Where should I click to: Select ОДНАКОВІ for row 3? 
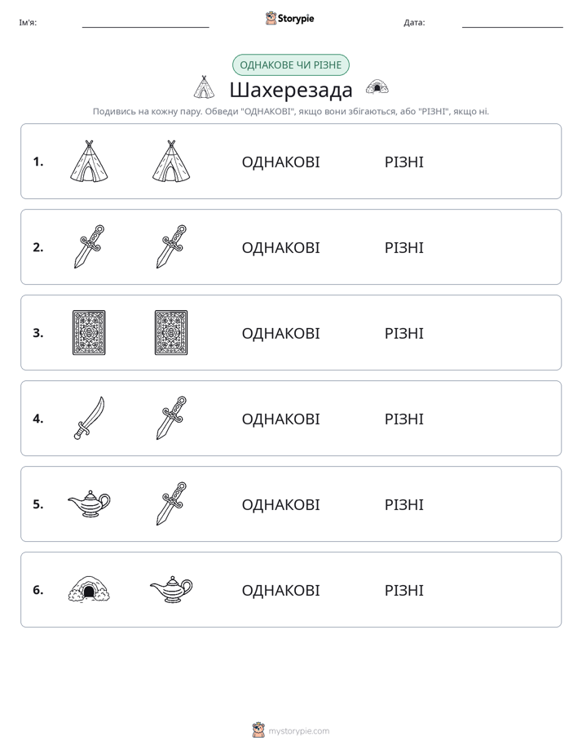(281, 333)
